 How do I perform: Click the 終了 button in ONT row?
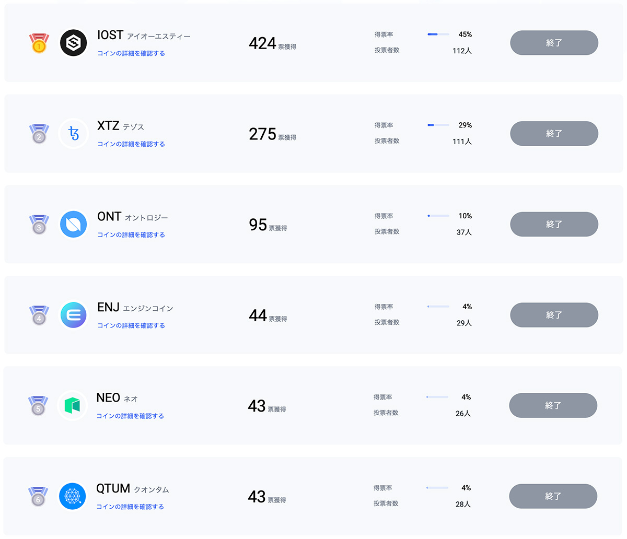[x=554, y=224]
